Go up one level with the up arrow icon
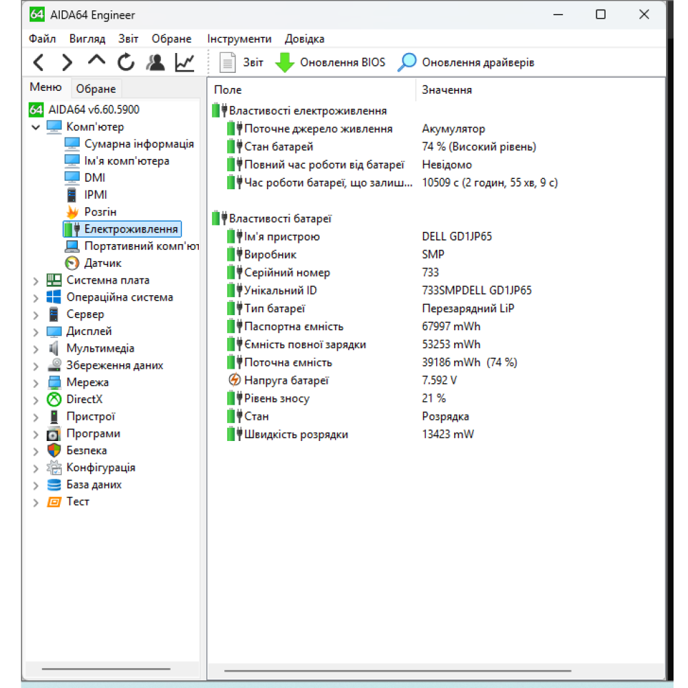Image resolution: width=688 pixels, height=688 pixels. pos(96,60)
